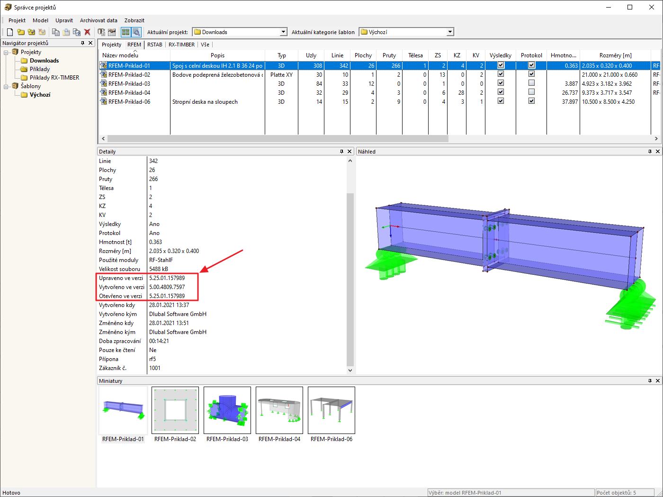Click the Detaily scroll-up arrow
Image resolution: width=663 pixels, height=497 pixels.
[x=350, y=161]
